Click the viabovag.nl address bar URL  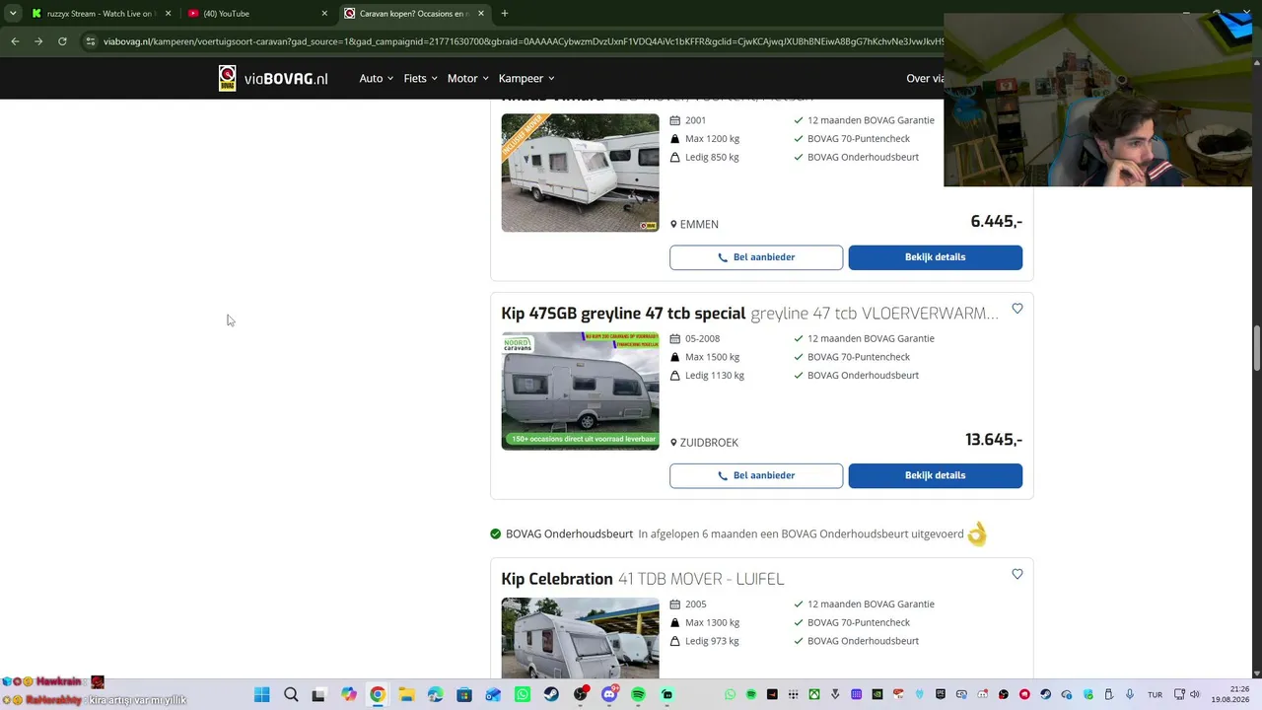tap(523, 41)
